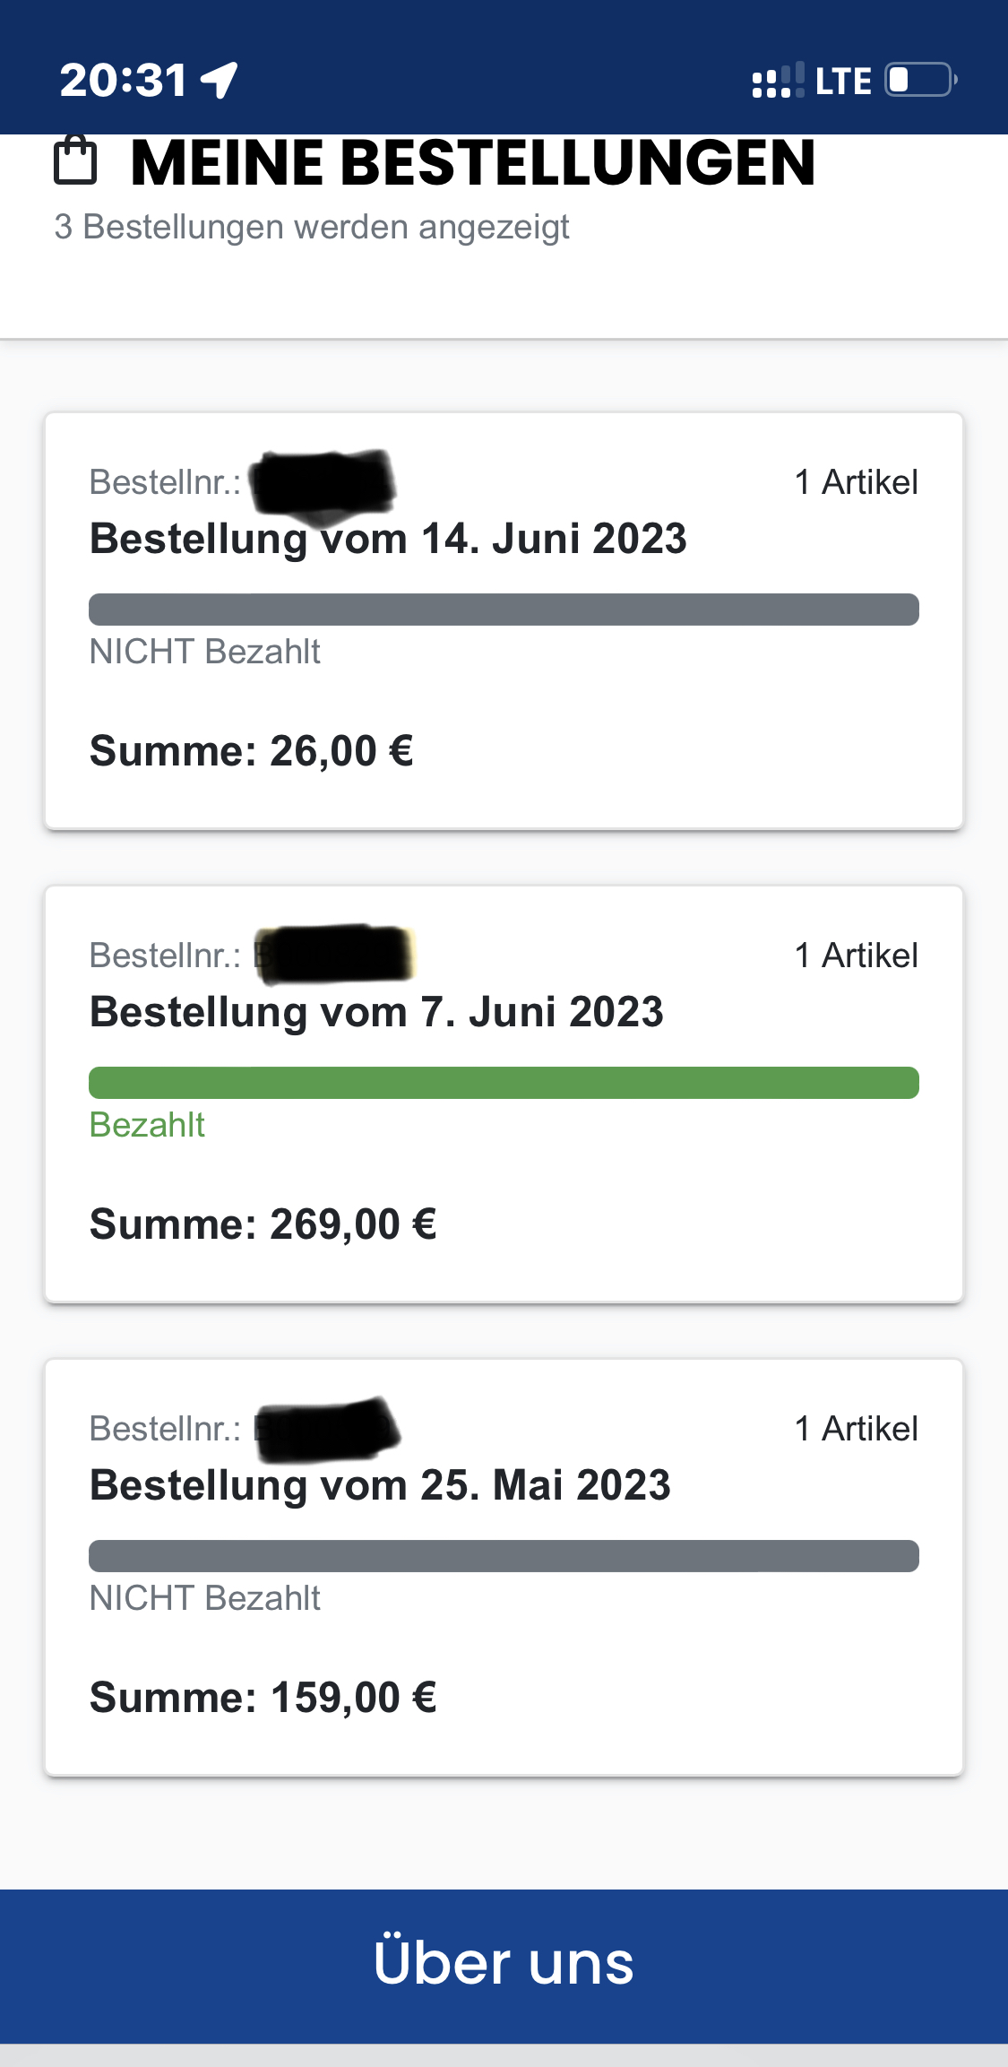Open the order from 14. Juni 2023
This screenshot has width=1008, height=2067.
388,539
